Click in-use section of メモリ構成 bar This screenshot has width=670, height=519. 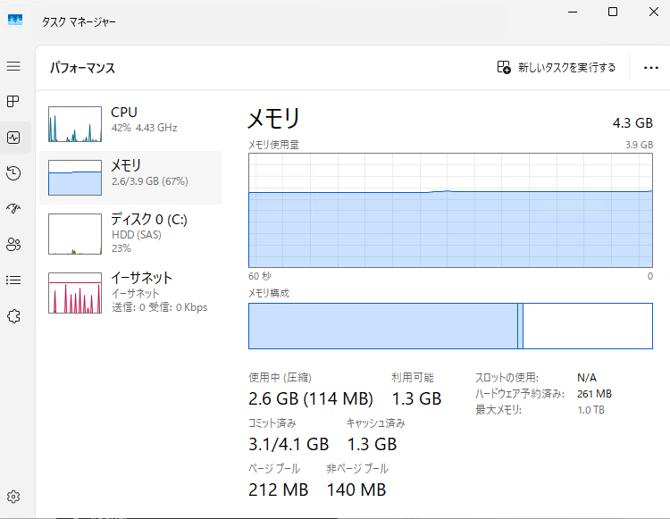click(x=382, y=326)
